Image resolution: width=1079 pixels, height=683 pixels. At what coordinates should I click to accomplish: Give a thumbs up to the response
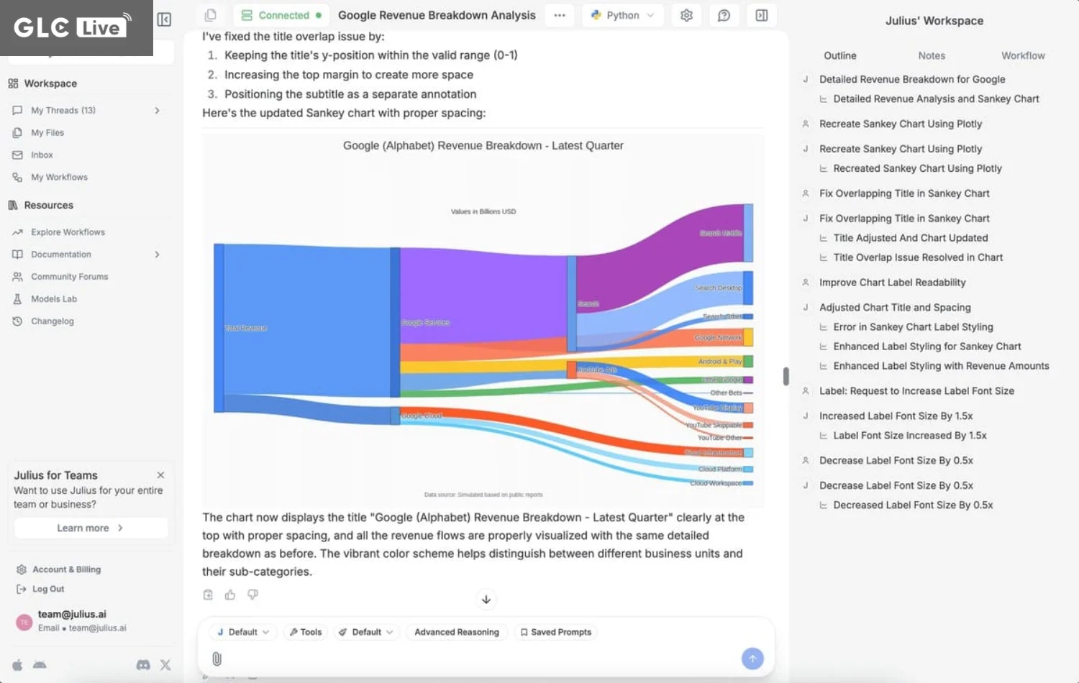coord(230,595)
